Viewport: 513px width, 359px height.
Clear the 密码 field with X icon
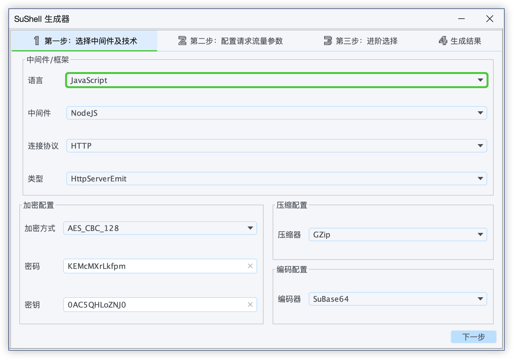click(250, 266)
